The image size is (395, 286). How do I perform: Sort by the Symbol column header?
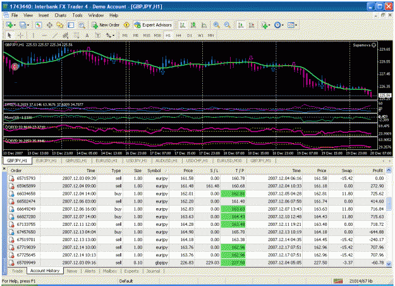coord(157,170)
